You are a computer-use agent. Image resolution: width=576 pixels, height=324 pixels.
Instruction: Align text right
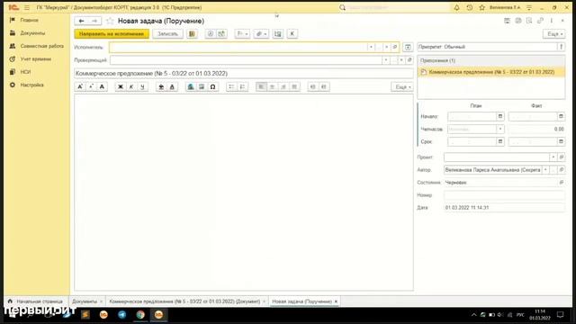(283, 86)
